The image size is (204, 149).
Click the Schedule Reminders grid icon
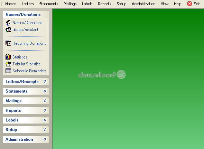point(8,71)
